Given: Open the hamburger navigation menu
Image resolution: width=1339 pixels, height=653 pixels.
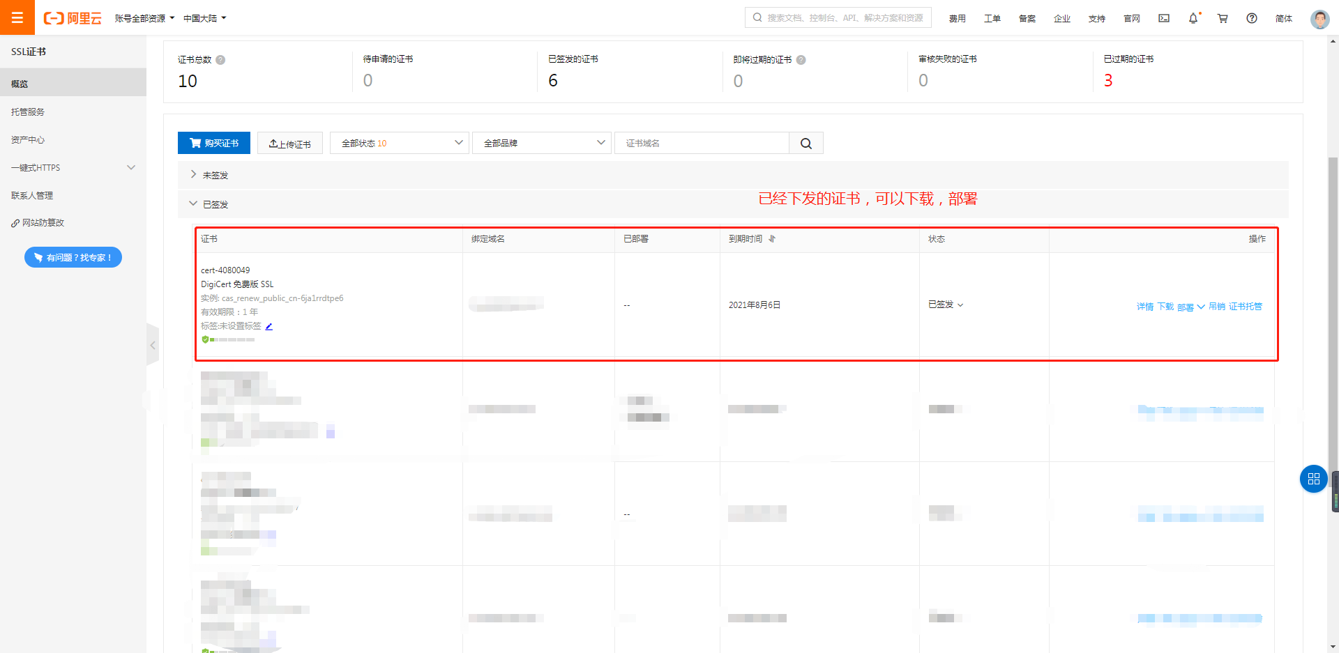Looking at the screenshot, I should (17, 17).
